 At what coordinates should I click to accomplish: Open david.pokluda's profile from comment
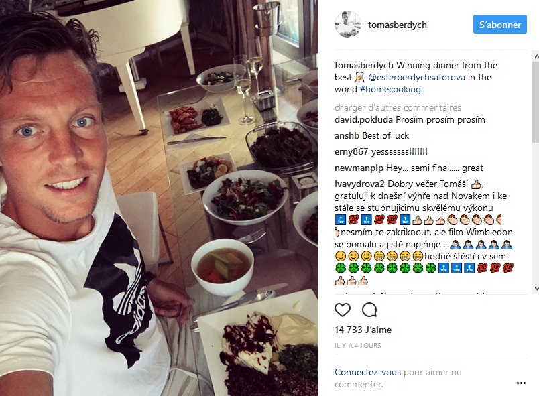click(x=363, y=119)
